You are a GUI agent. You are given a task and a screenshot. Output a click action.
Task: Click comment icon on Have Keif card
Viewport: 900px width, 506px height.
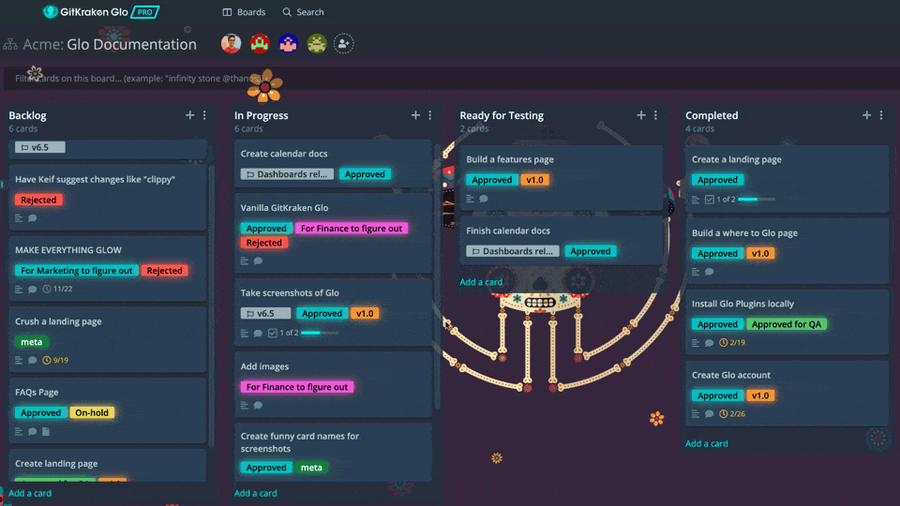[33, 218]
